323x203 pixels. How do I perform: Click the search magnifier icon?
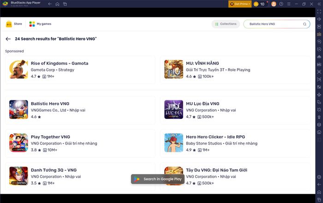tap(305, 24)
